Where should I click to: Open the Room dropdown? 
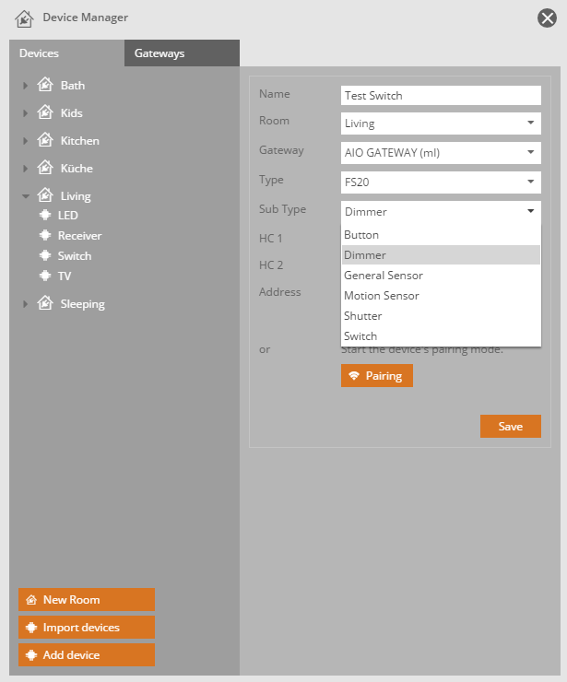[440, 123]
